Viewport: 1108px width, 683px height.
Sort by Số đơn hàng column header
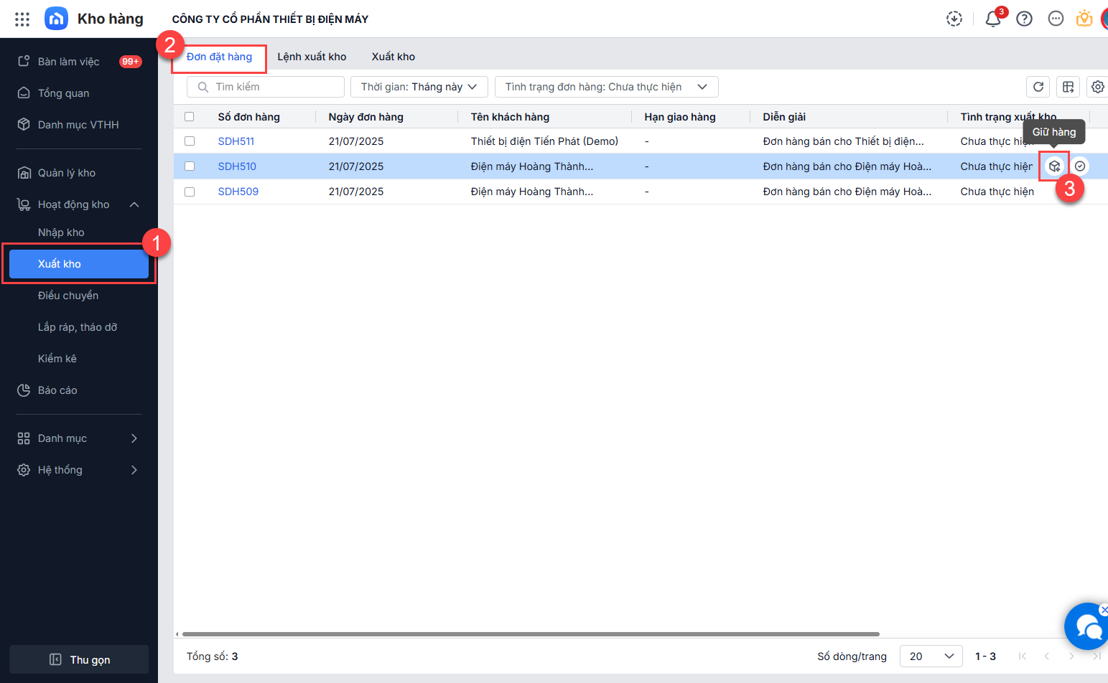[x=249, y=117]
